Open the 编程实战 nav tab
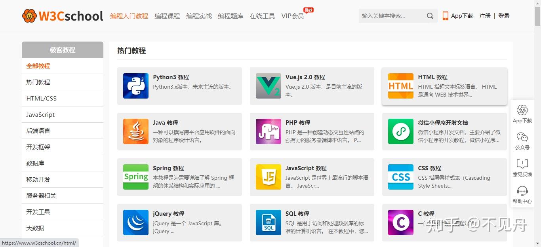Screen dimensions: 541x247 pos(199,16)
